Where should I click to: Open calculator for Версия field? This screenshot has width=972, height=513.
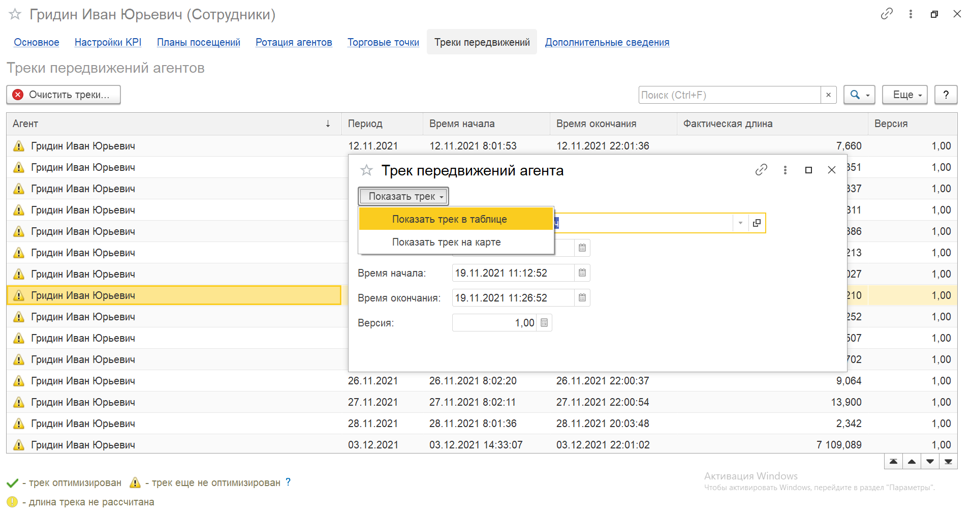(x=544, y=323)
